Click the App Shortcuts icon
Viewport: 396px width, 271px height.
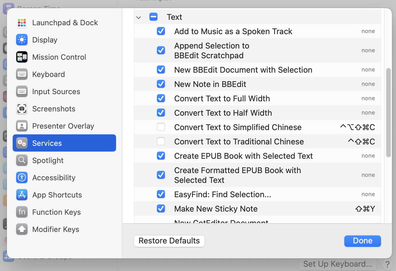click(x=22, y=195)
